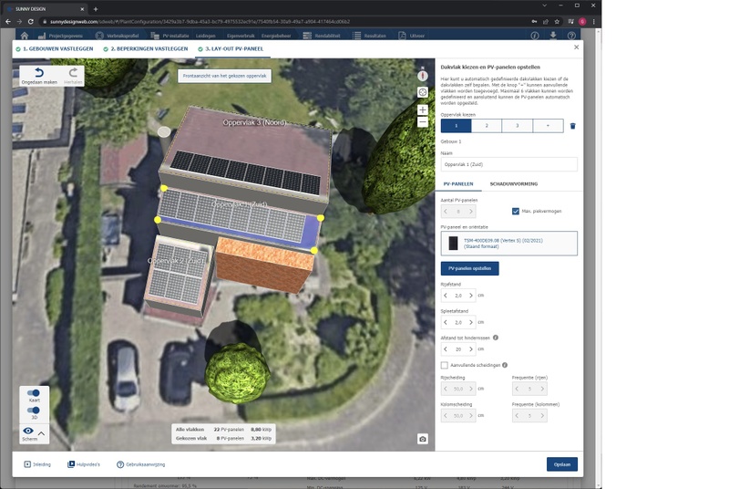Click the browser address bar URL
729x489 pixels.
200,21
